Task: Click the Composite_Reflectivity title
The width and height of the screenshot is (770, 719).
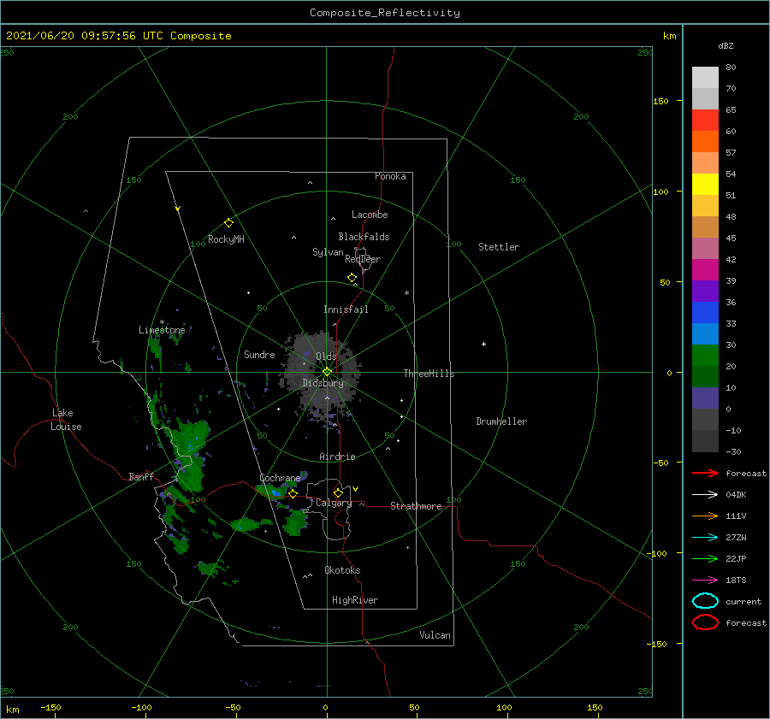Action: tap(385, 13)
